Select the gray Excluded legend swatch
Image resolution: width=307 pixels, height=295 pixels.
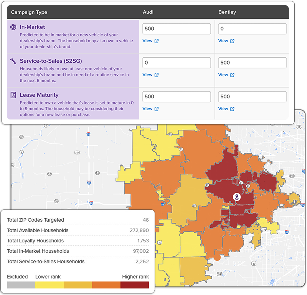[21, 285]
